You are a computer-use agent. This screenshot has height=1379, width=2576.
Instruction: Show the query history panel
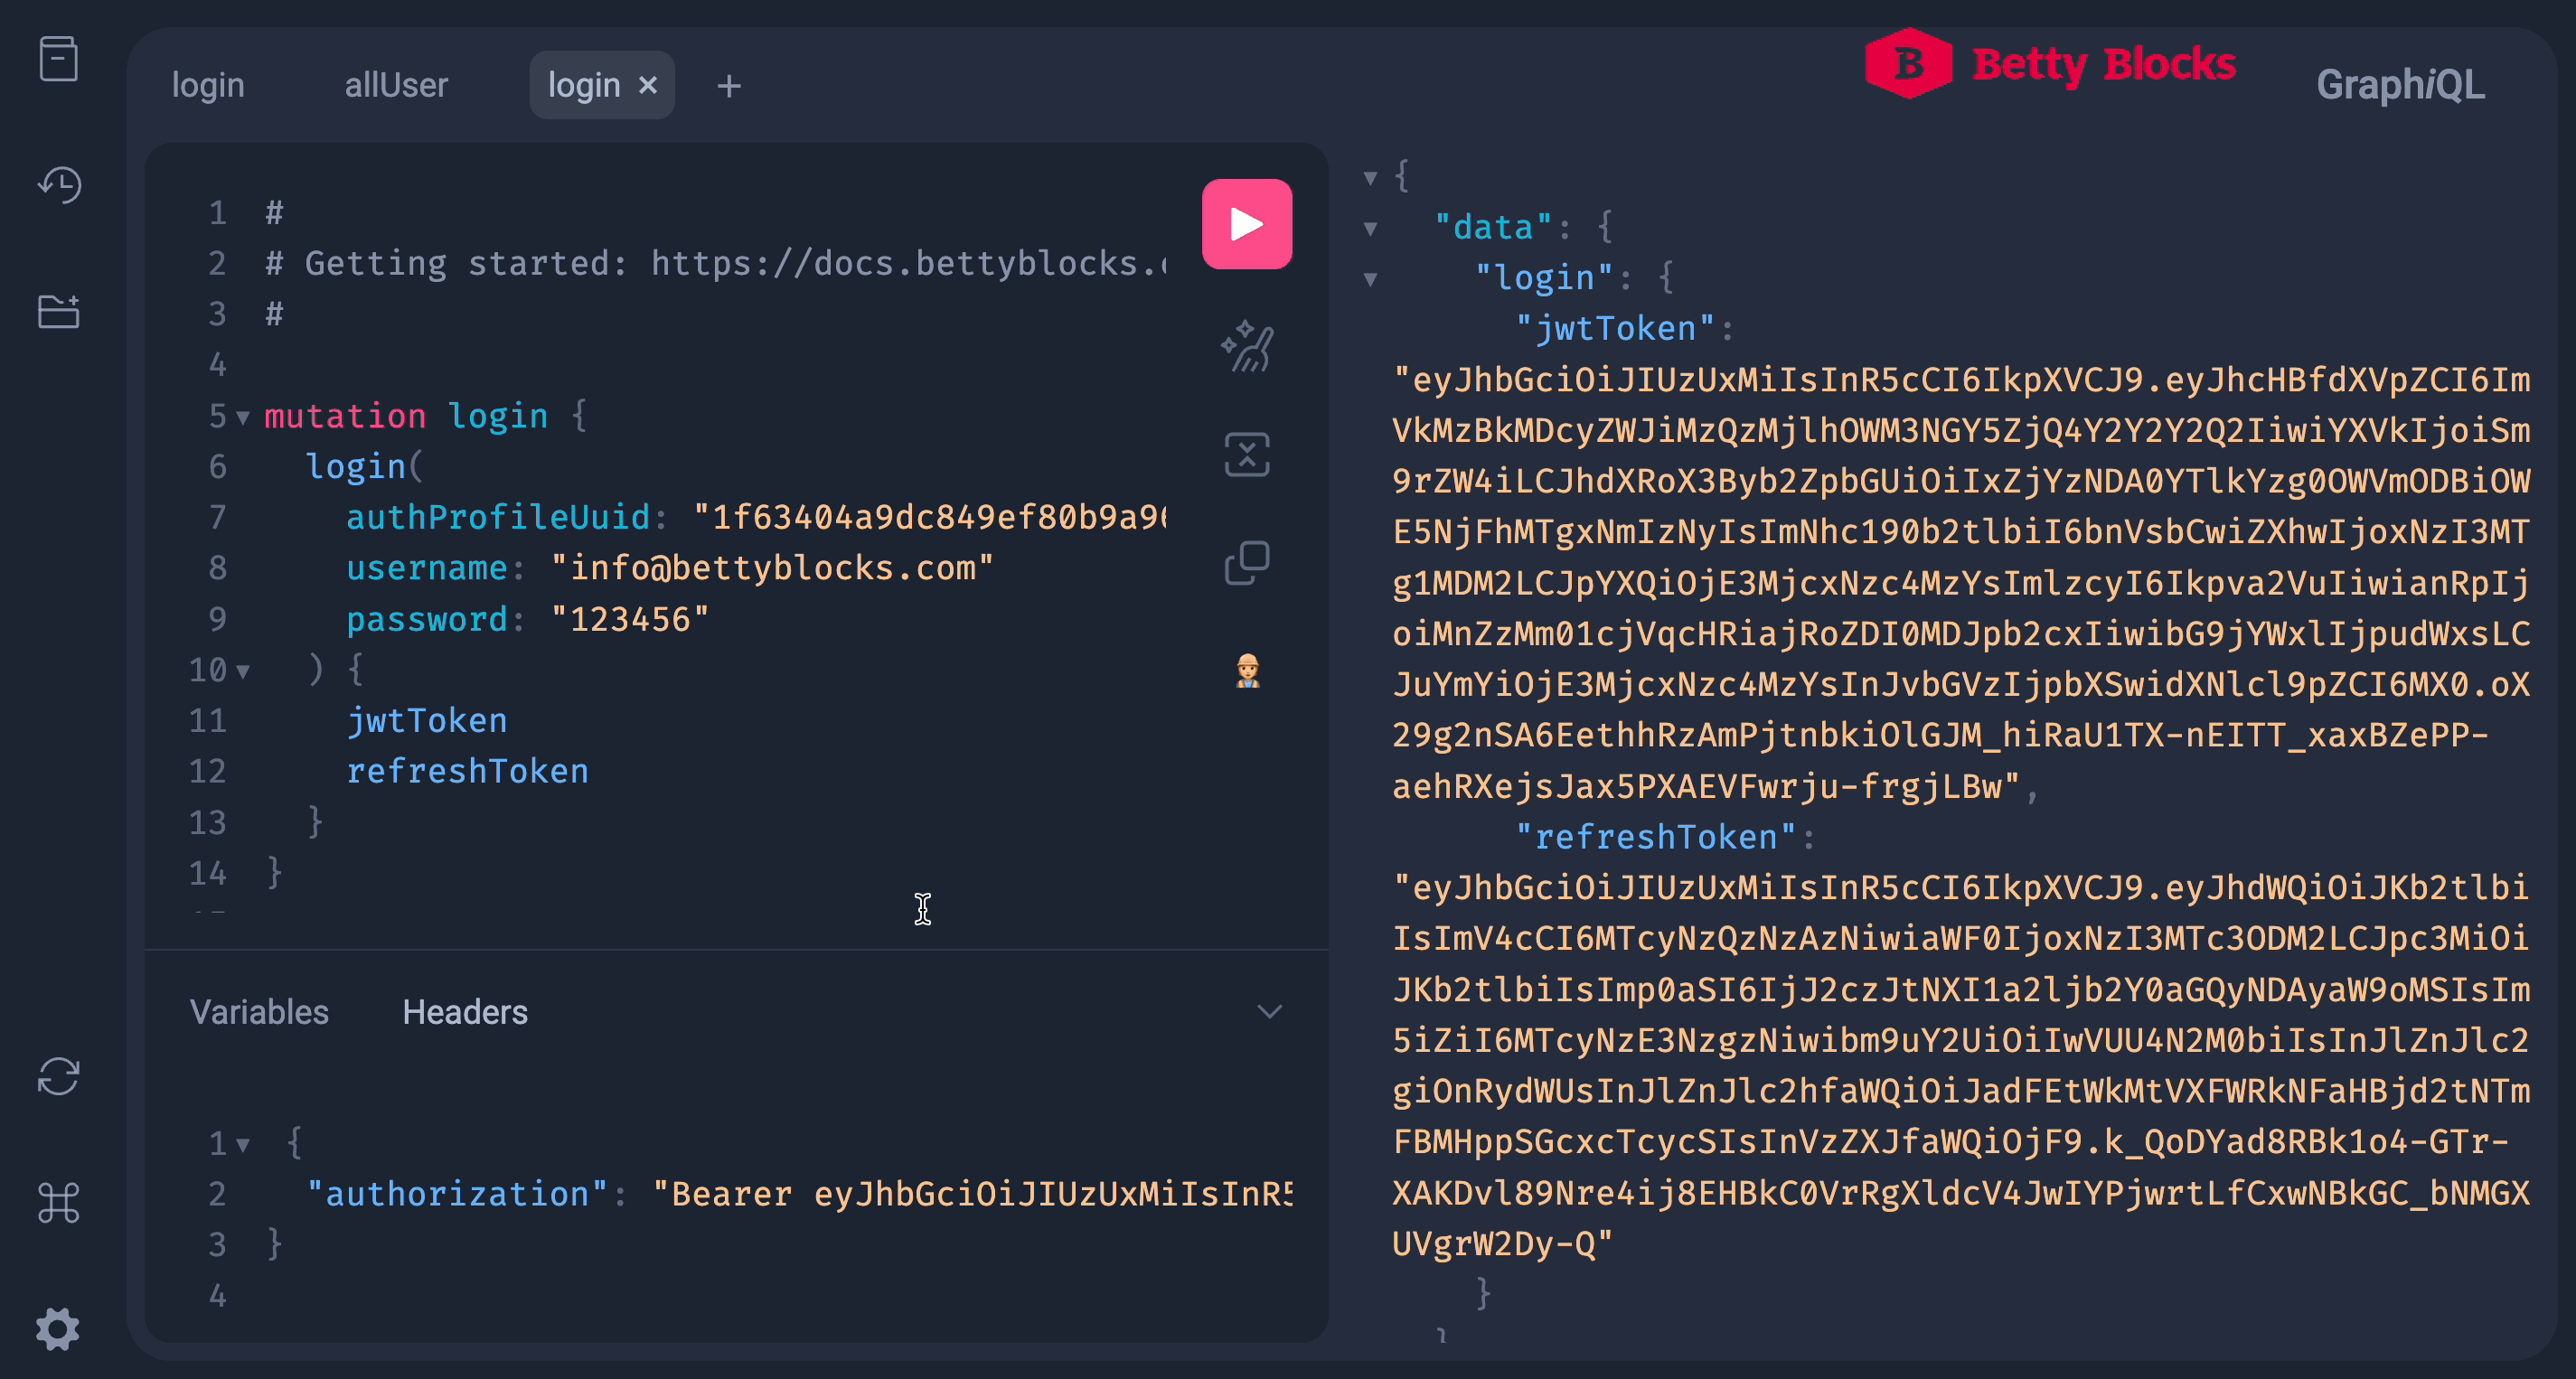click(58, 185)
